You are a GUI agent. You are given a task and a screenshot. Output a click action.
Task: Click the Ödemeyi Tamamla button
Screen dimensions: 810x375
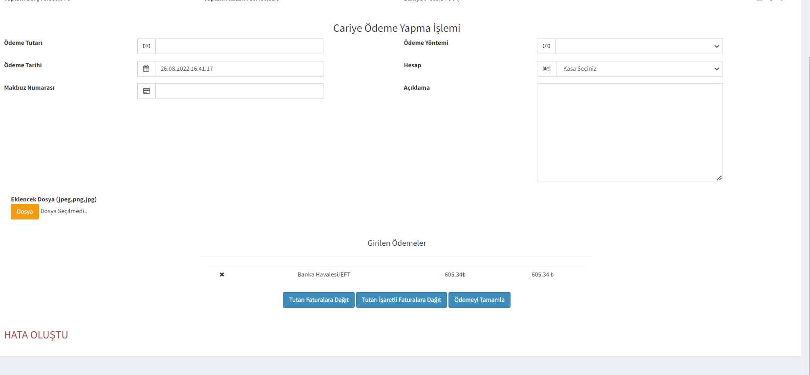(x=479, y=300)
